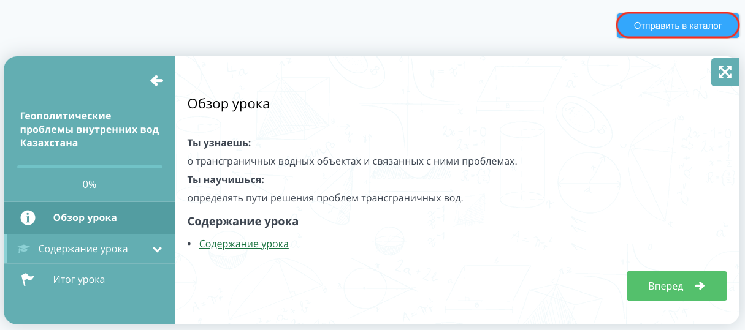Viewport: 745px width, 330px height.
Task: Expand 'Содержание урока' chevron in sidebar
Action: [x=158, y=249]
